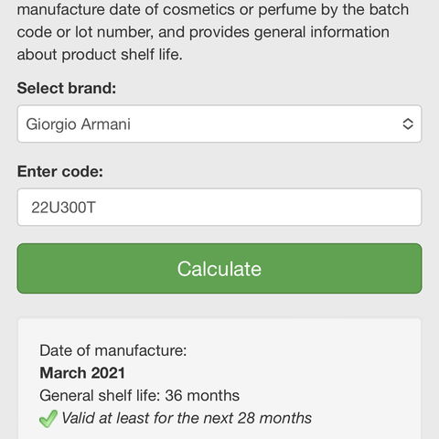Open the Giorgio Armani brand dropdown
Image resolution: width=439 pixels, height=439 pixels.
[219, 123]
